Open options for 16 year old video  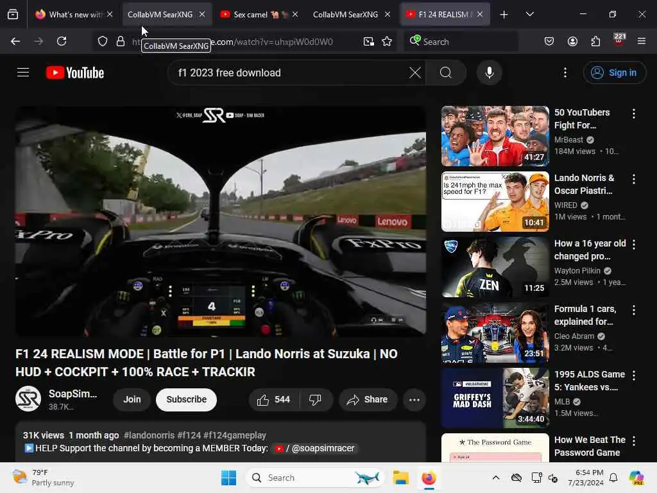coord(634,245)
